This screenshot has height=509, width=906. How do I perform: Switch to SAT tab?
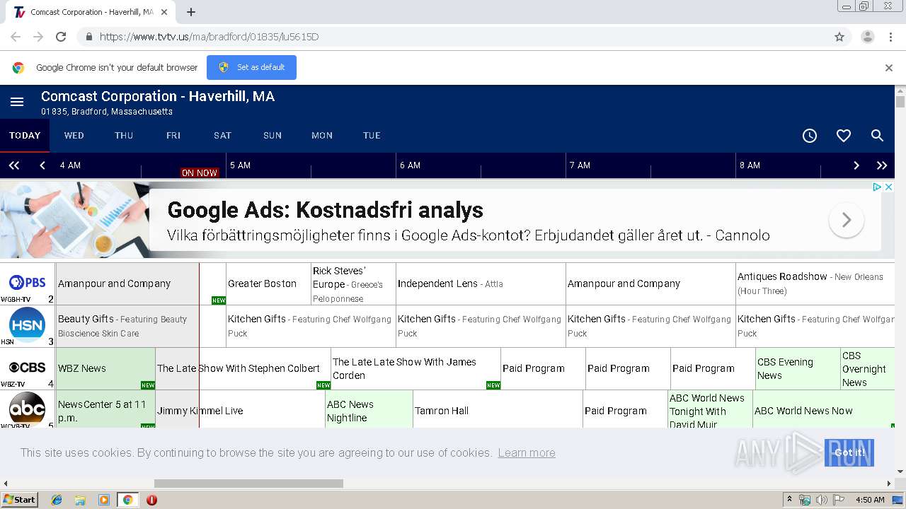tap(223, 136)
